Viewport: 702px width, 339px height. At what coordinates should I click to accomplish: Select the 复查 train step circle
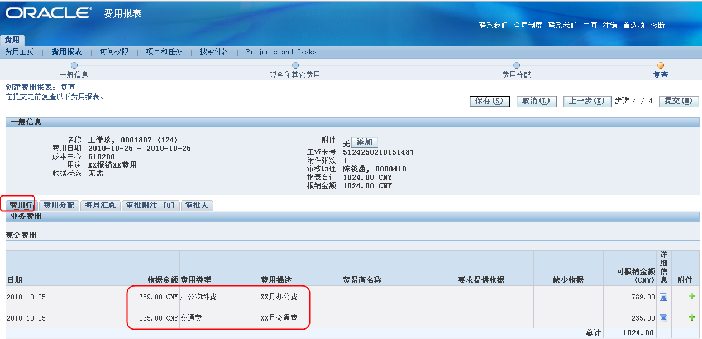click(x=660, y=65)
